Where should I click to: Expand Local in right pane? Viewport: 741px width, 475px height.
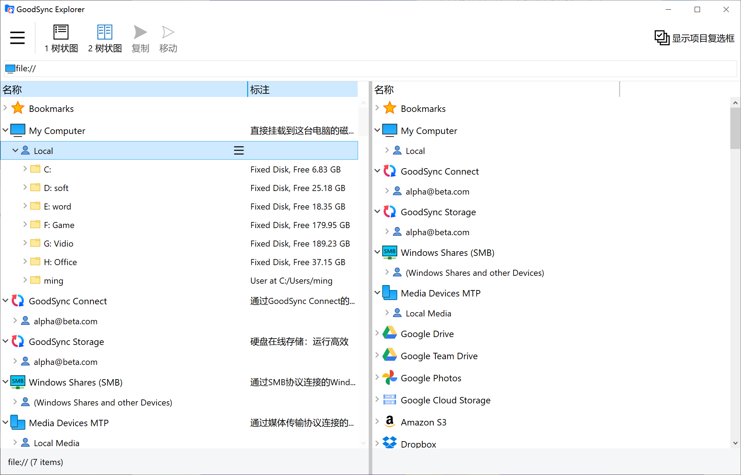[387, 150]
